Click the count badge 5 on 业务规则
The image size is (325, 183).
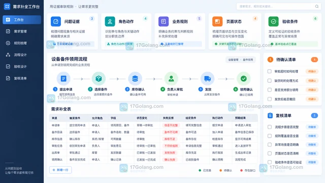coord(199,19)
